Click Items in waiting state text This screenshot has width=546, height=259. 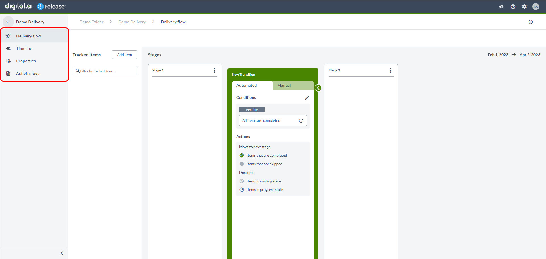(264, 181)
